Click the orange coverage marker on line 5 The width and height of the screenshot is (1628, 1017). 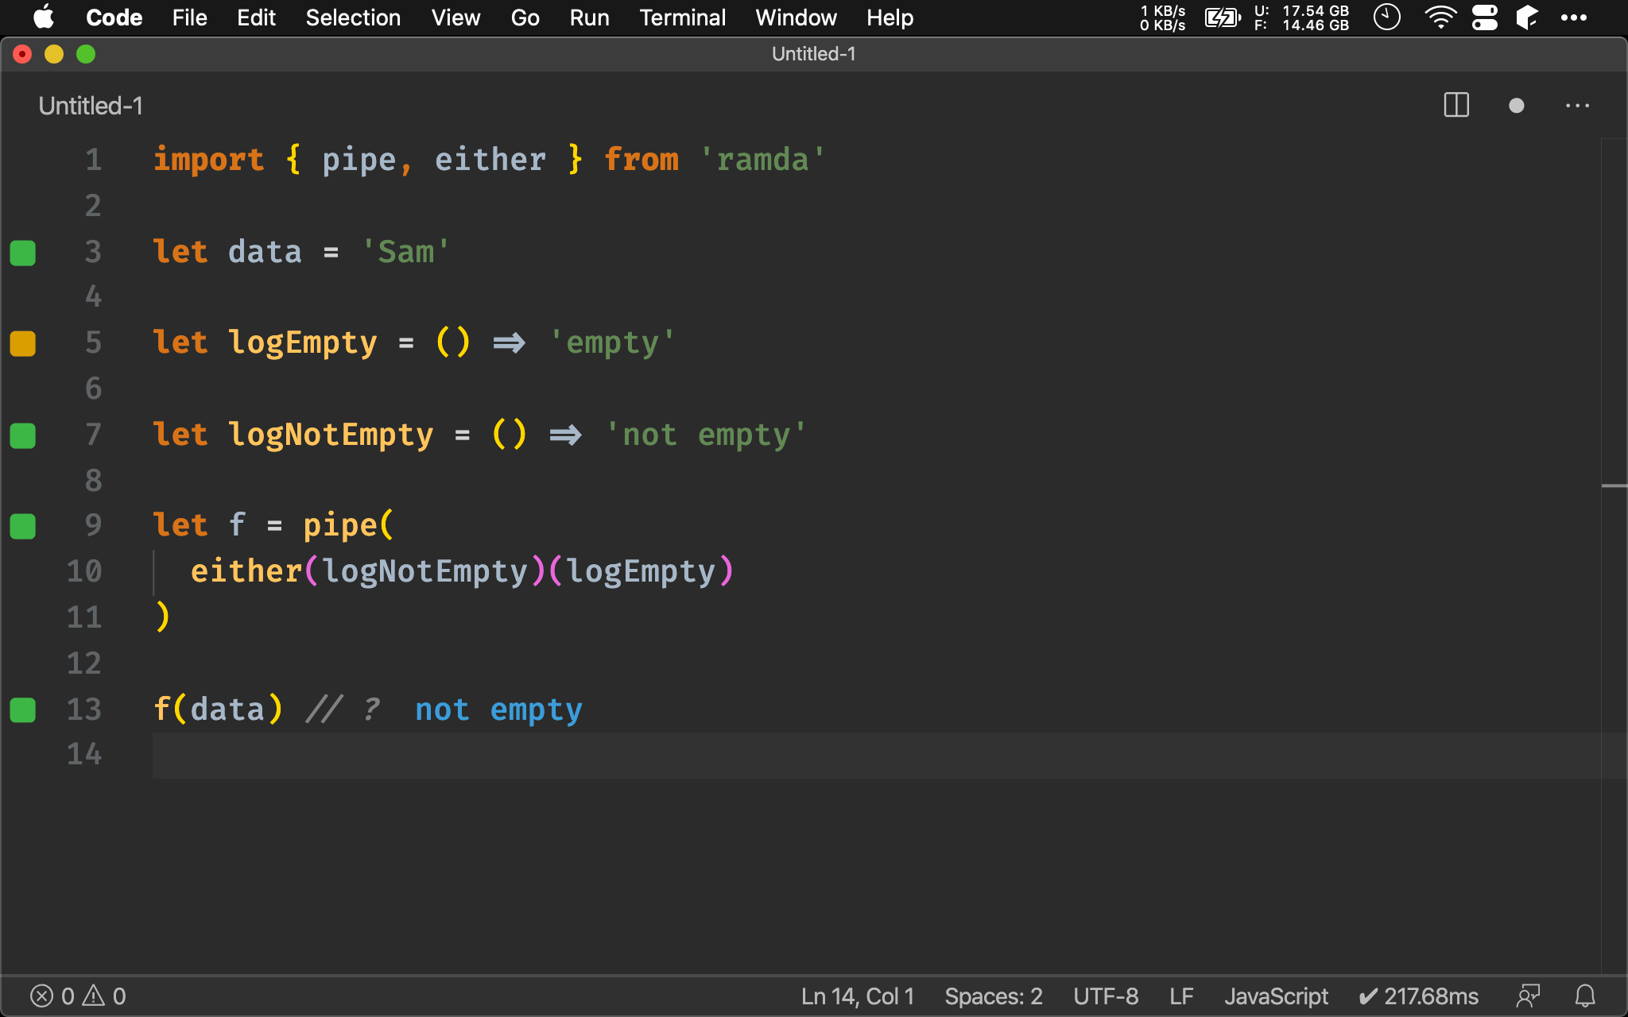coord(23,343)
